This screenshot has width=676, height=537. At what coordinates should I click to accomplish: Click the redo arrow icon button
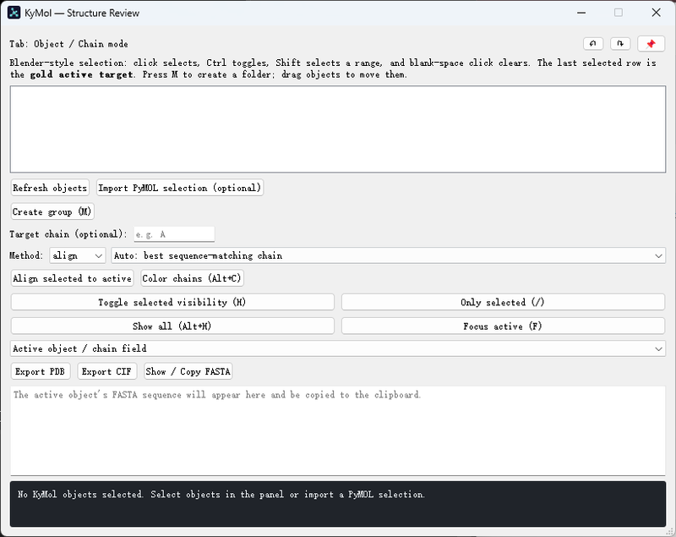pos(620,44)
